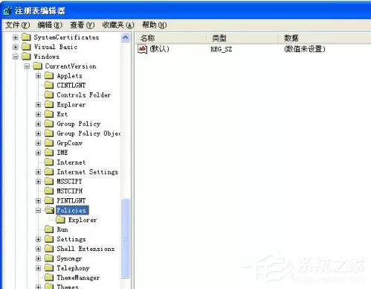Open the 帮助(H) menu
The image size is (371, 289).
coord(154,25)
